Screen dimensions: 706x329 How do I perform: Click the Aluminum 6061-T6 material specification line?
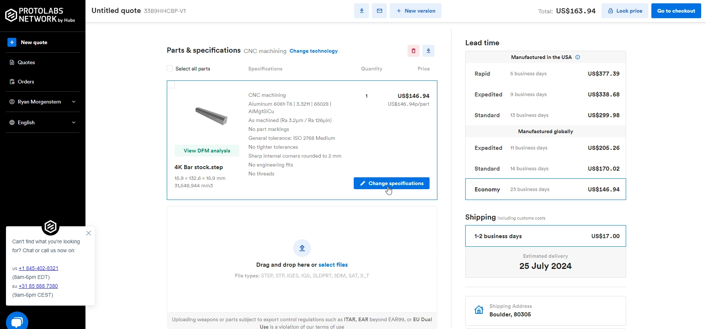click(x=290, y=108)
